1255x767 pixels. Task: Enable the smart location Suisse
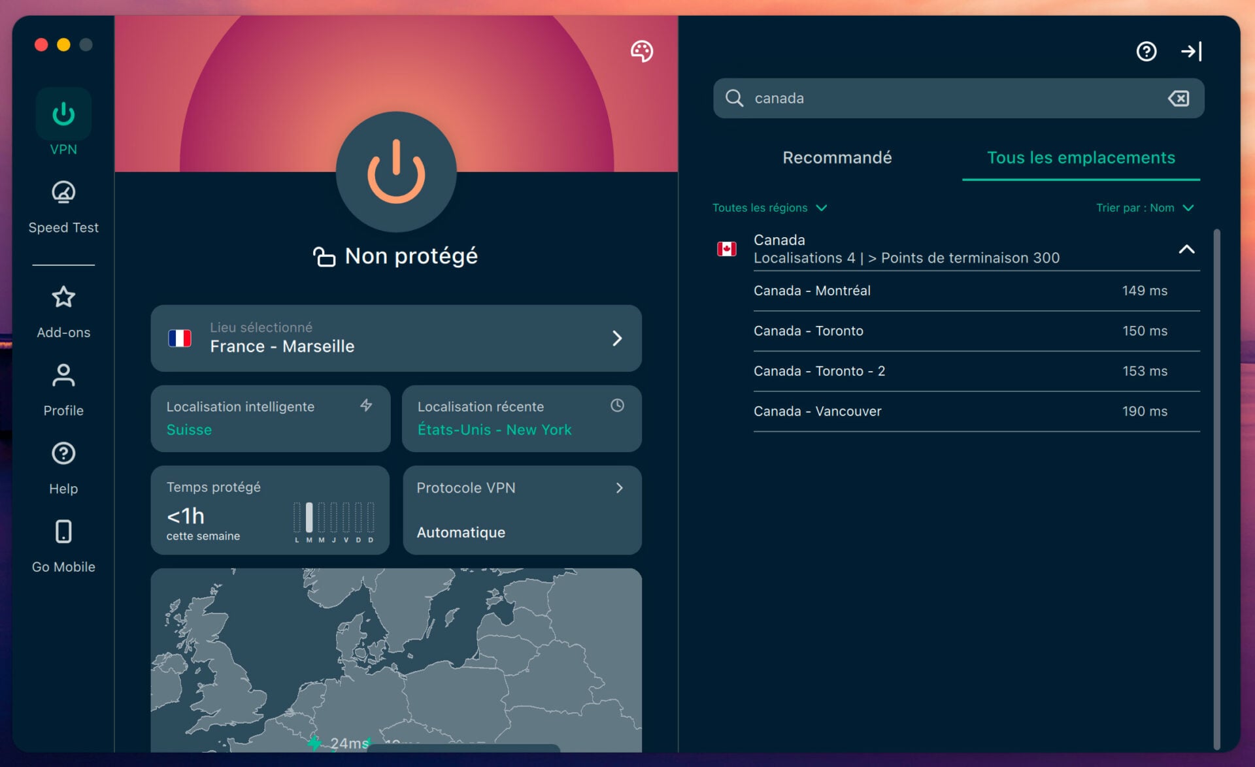pos(270,418)
